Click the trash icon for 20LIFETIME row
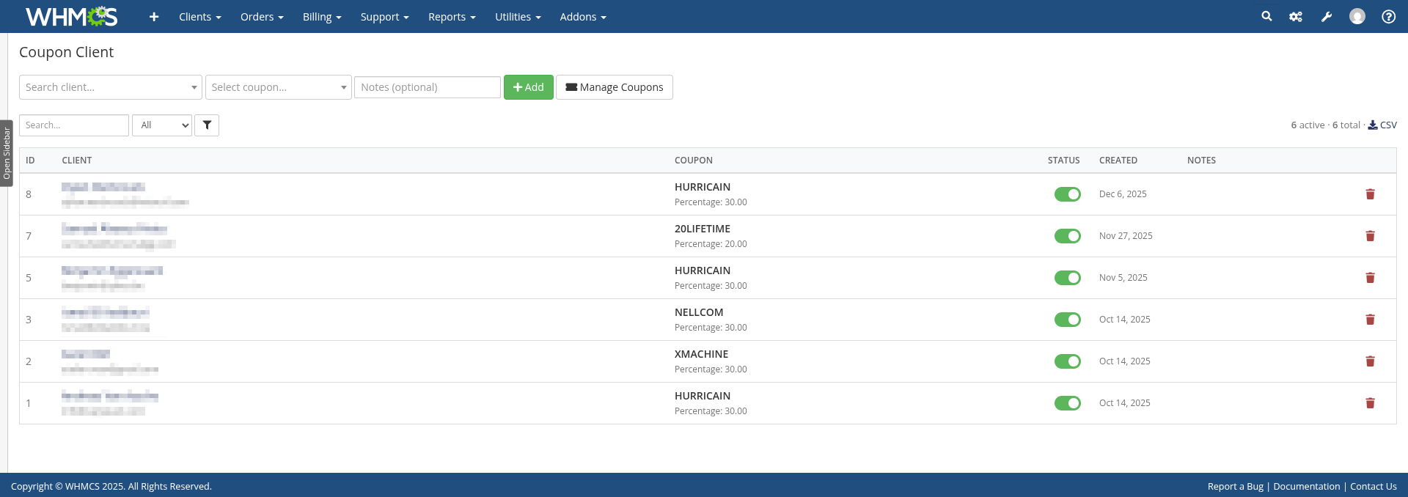Screen dimensions: 1408x497 1370,236
